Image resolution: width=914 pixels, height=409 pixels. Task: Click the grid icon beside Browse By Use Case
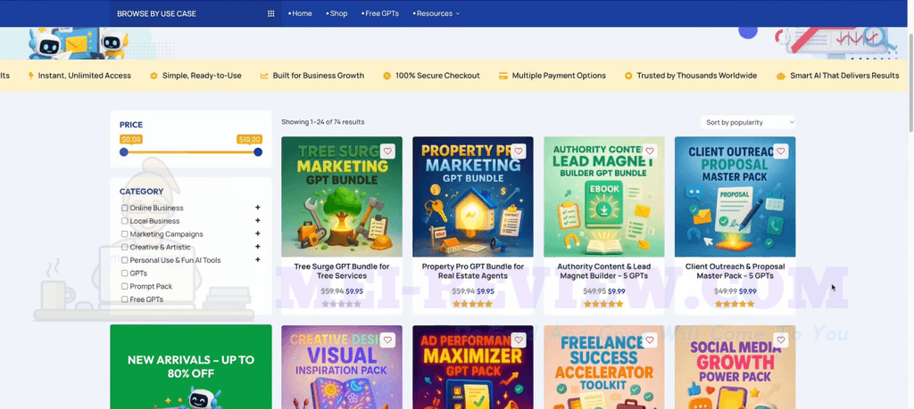[271, 13]
